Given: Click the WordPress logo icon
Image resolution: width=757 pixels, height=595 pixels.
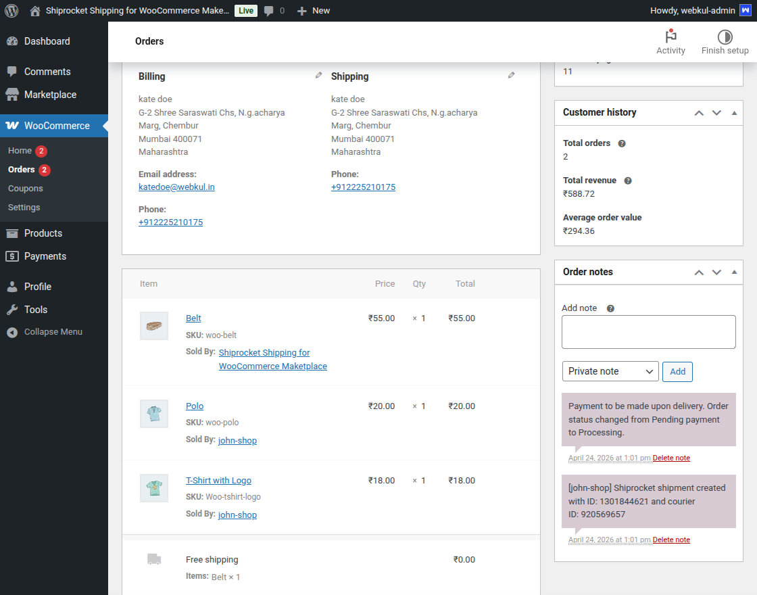Looking at the screenshot, I should [x=11, y=11].
